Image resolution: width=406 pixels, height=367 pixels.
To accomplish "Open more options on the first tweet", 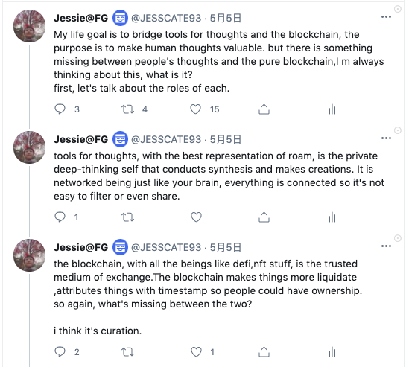I will 386,17.
